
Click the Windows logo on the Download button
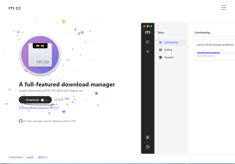[42, 100]
